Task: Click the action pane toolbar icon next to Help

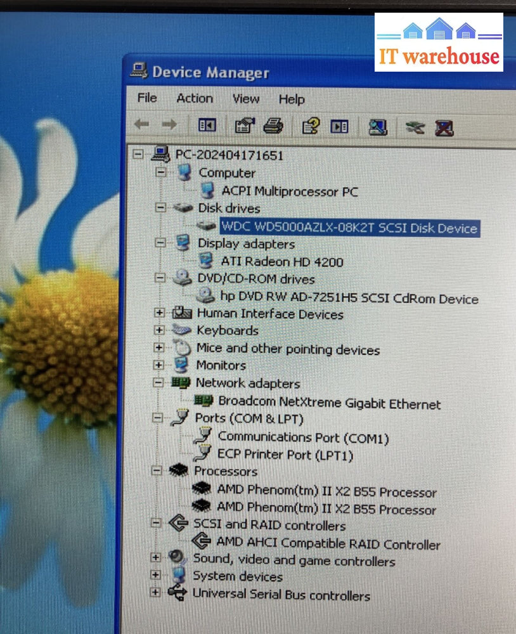Action: tap(339, 127)
